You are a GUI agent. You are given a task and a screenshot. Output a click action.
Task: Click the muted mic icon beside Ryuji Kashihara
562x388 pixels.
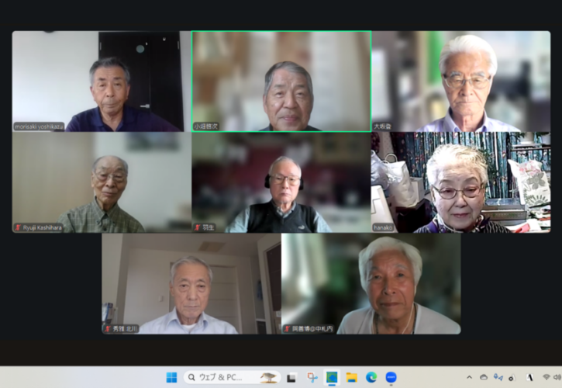point(18,227)
